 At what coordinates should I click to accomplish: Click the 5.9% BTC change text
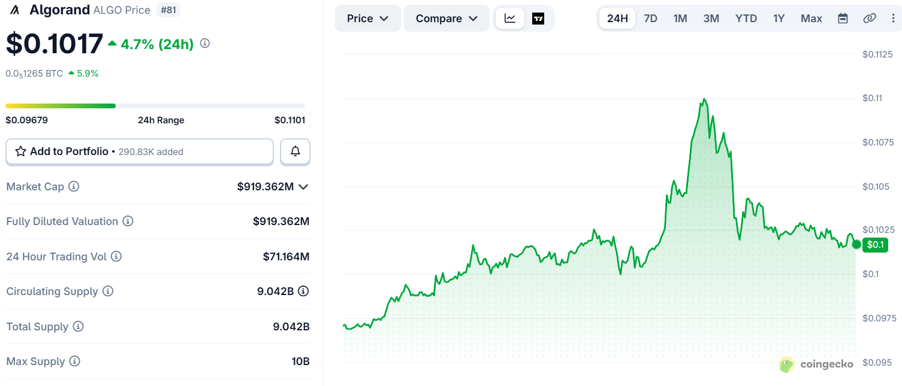[88, 74]
